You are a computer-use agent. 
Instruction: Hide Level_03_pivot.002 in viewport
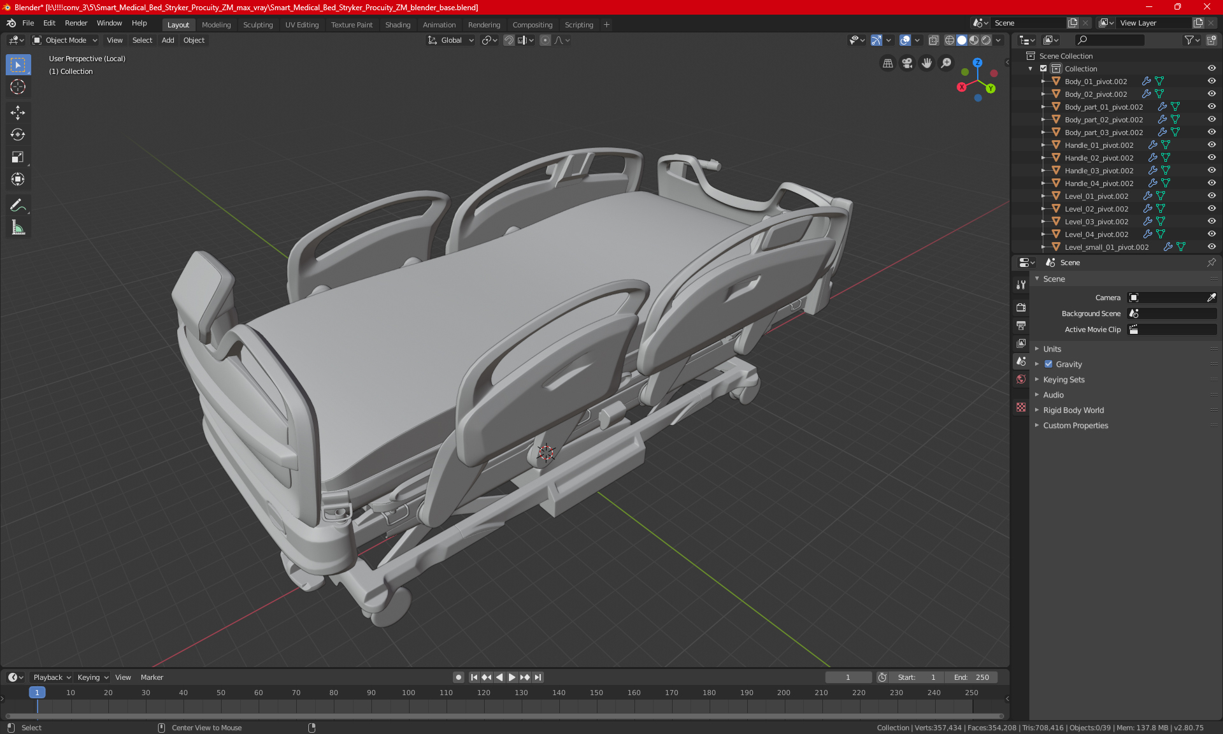1212,222
